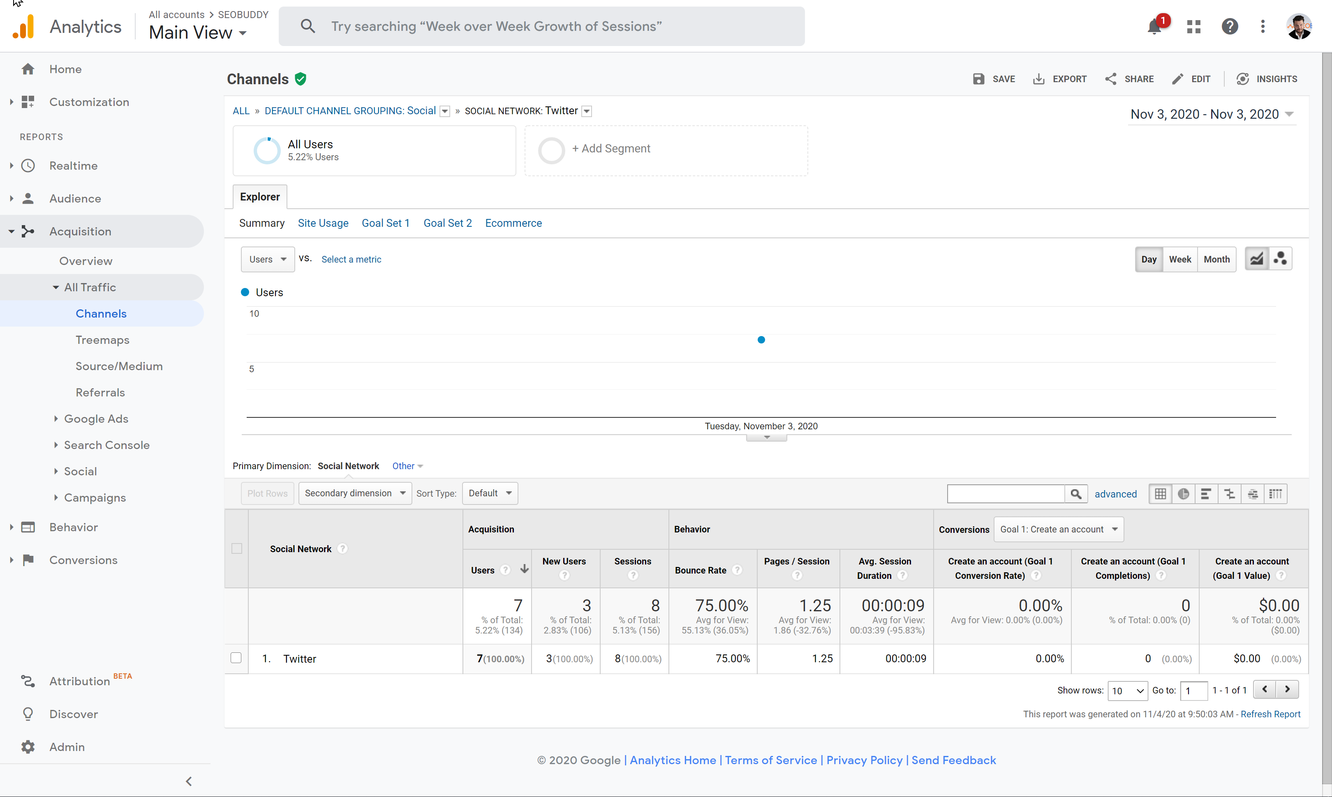Go to next table page arrow
This screenshot has height=797, width=1332.
tap(1288, 689)
